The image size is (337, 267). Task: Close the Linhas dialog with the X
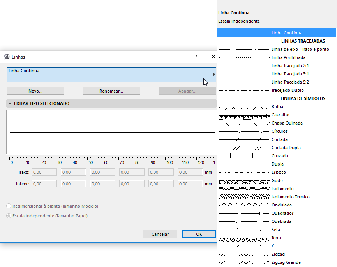[213, 57]
